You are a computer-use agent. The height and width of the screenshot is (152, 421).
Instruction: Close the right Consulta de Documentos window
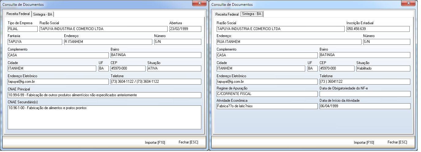point(409,3)
